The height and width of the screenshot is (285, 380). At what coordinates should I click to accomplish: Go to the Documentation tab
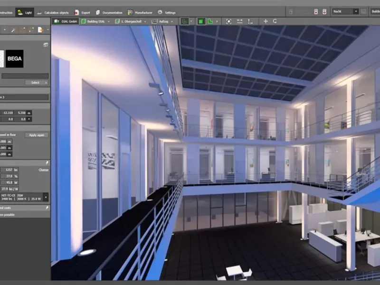pos(109,13)
